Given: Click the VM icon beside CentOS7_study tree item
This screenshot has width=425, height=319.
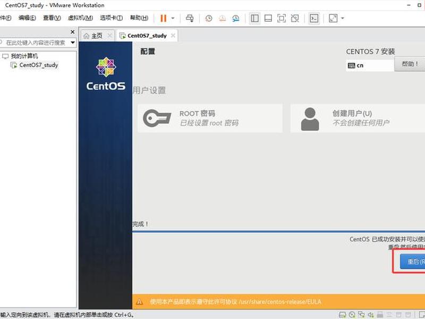Looking at the screenshot, I should tap(14, 65).
